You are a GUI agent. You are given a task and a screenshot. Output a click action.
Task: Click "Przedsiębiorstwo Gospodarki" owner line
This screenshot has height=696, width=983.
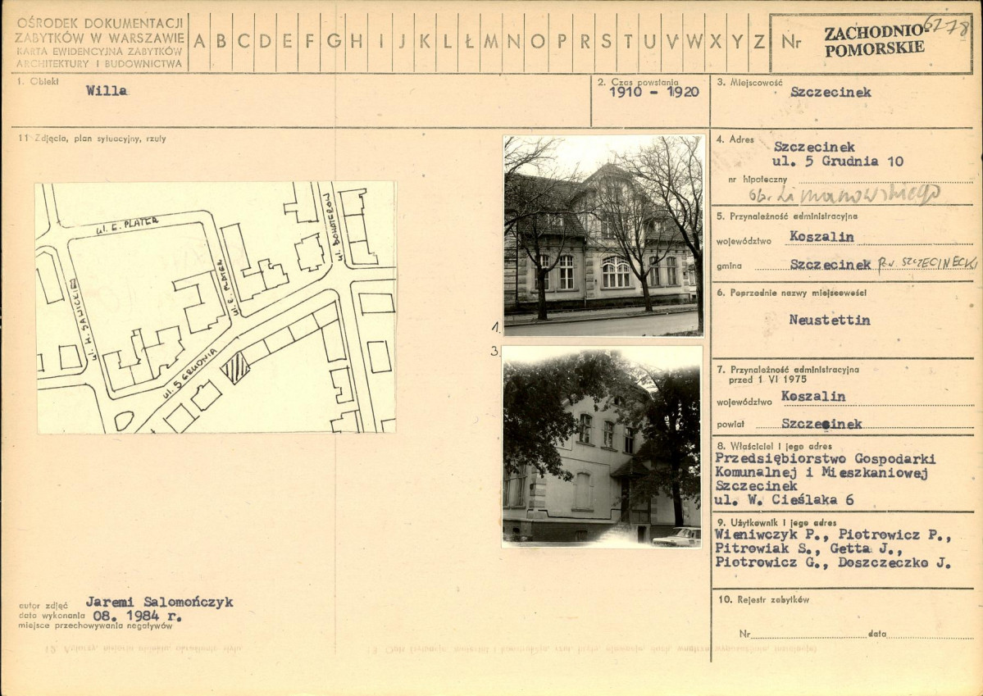825,458
